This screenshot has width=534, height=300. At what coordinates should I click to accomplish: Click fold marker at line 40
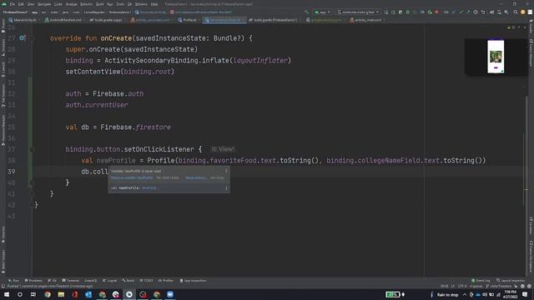tap(32, 182)
